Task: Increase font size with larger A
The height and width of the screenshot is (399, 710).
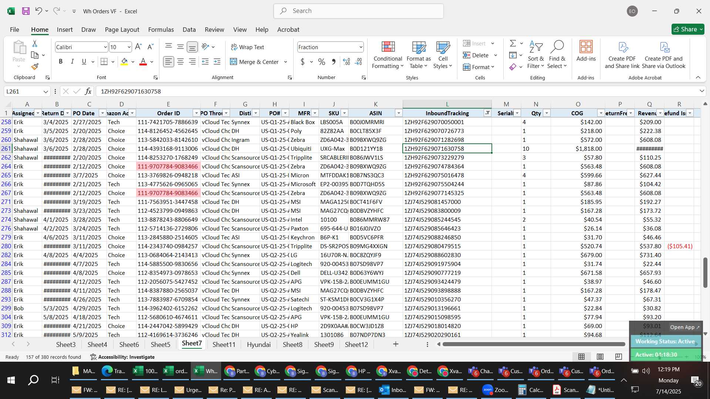Action: [138, 47]
